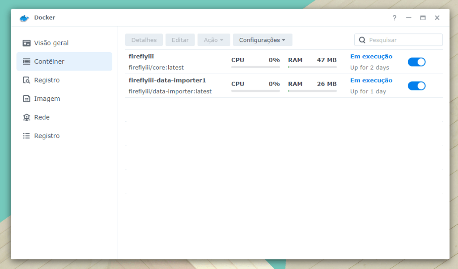Open help with the question mark icon
Image resolution: width=458 pixels, height=269 pixels.
[394, 18]
